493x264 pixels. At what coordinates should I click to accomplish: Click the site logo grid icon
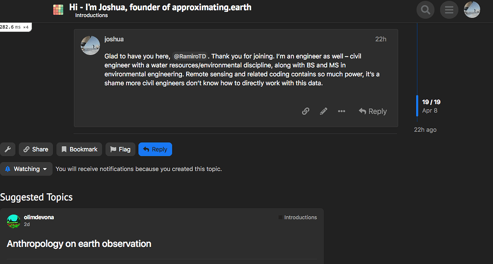tap(58, 10)
